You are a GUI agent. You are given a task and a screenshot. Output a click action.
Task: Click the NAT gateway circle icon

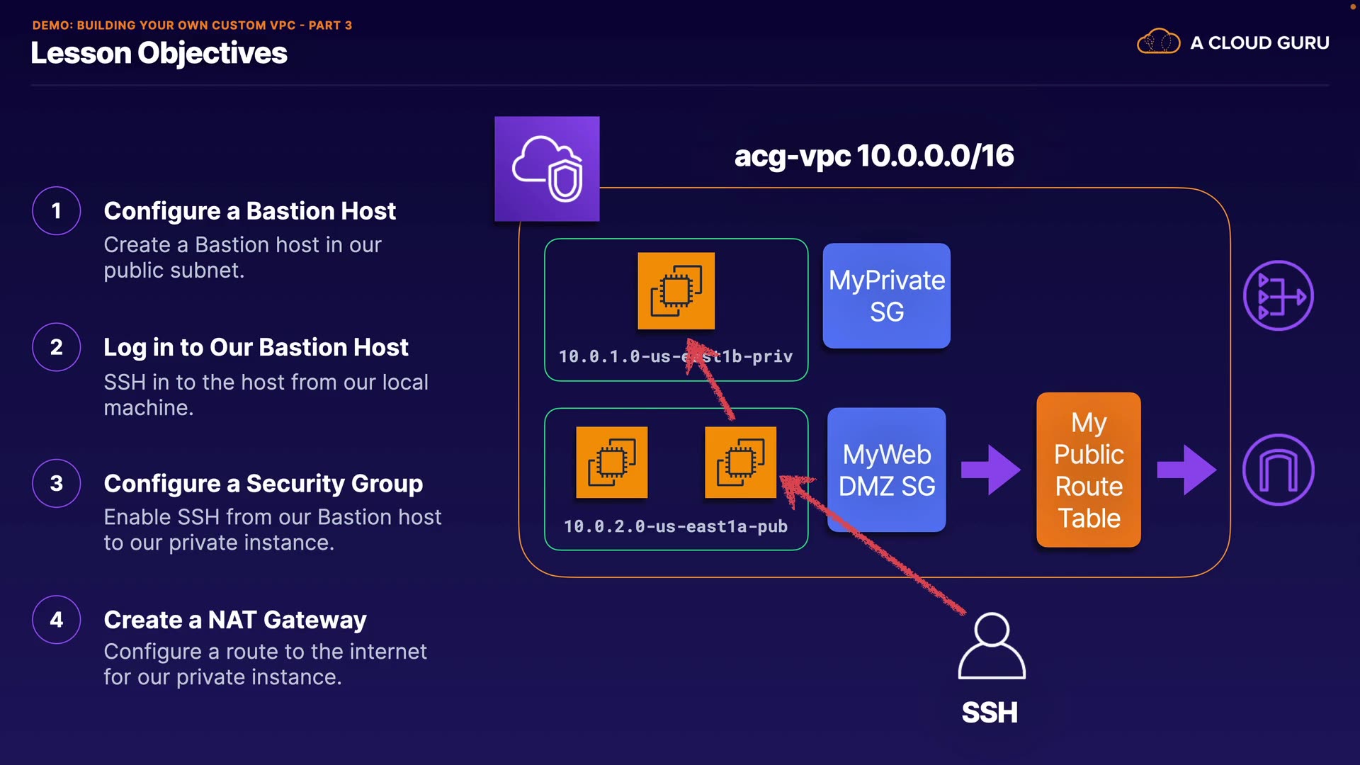[x=1278, y=295]
